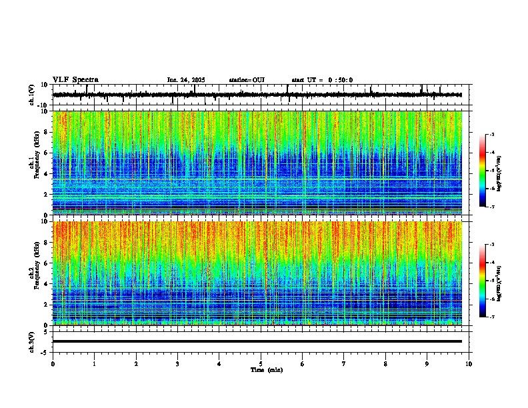The image size is (528, 408).
Task: Click the '4' kHz tick on ch.1 spectrogram
Action: [x=46, y=174]
